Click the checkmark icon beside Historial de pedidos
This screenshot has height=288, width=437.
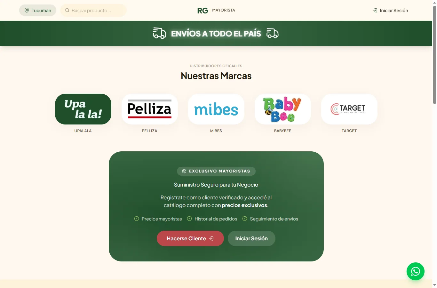(189, 219)
